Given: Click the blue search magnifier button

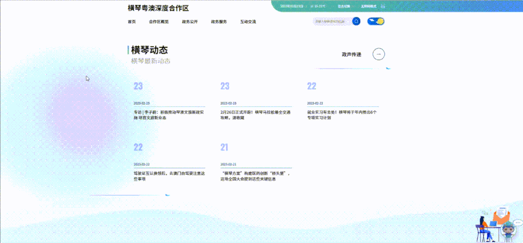Looking at the screenshot, I should [x=356, y=21].
